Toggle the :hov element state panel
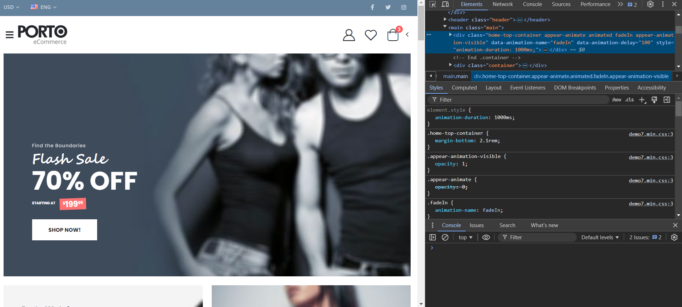The height and width of the screenshot is (307, 682). coord(616,100)
